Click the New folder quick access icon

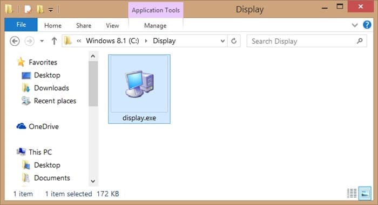tap(40, 9)
